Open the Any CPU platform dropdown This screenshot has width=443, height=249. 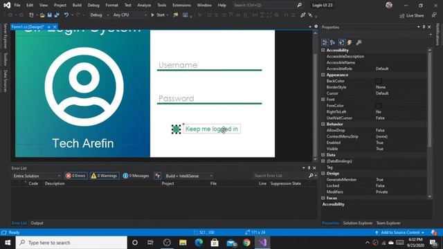click(129, 15)
